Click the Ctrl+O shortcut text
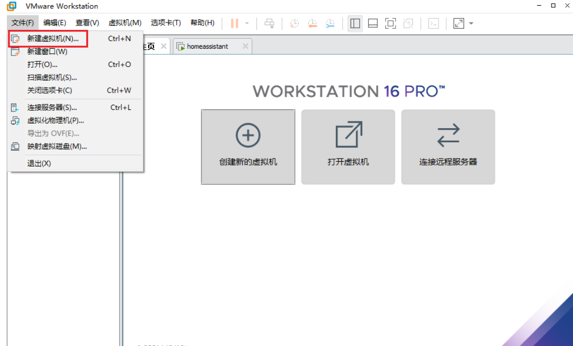This screenshot has height=346, width=573. tap(119, 65)
